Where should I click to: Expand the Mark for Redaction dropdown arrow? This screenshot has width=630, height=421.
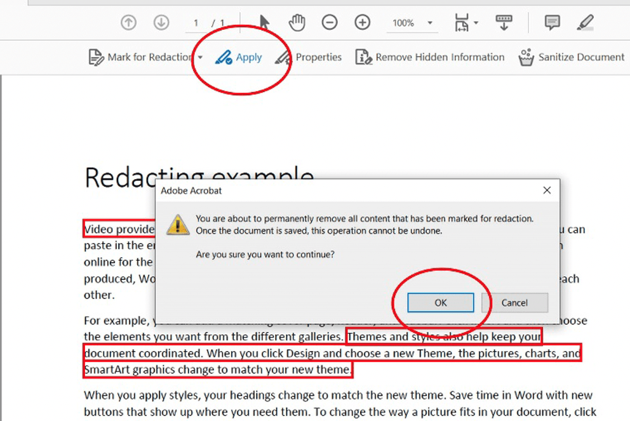tap(200, 57)
